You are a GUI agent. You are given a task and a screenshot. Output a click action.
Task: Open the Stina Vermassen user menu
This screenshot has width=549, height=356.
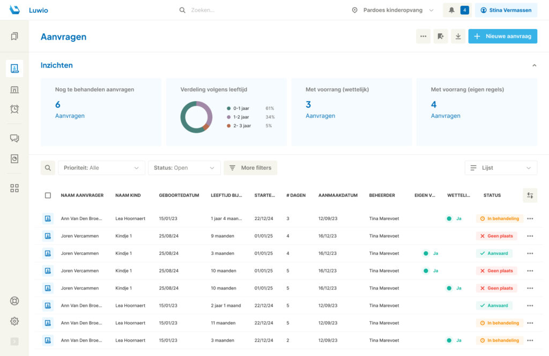point(506,10)
